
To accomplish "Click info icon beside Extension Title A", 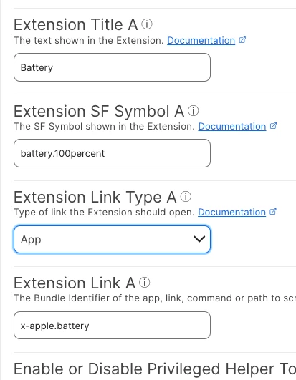I will (147, 24).
